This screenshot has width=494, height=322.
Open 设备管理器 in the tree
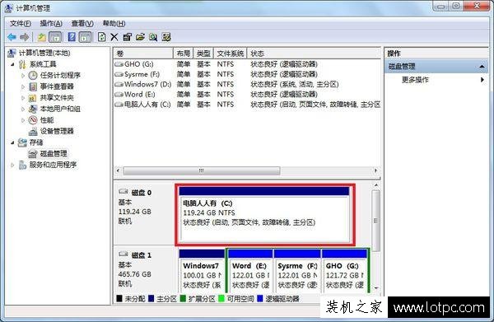[x=57, y=131]
